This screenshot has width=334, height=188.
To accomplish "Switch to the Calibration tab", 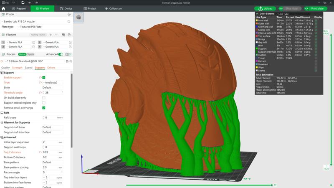I will click(114, 8).
